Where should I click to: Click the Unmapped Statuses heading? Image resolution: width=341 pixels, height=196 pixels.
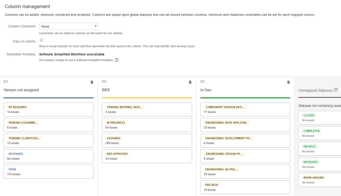[315, 91]
